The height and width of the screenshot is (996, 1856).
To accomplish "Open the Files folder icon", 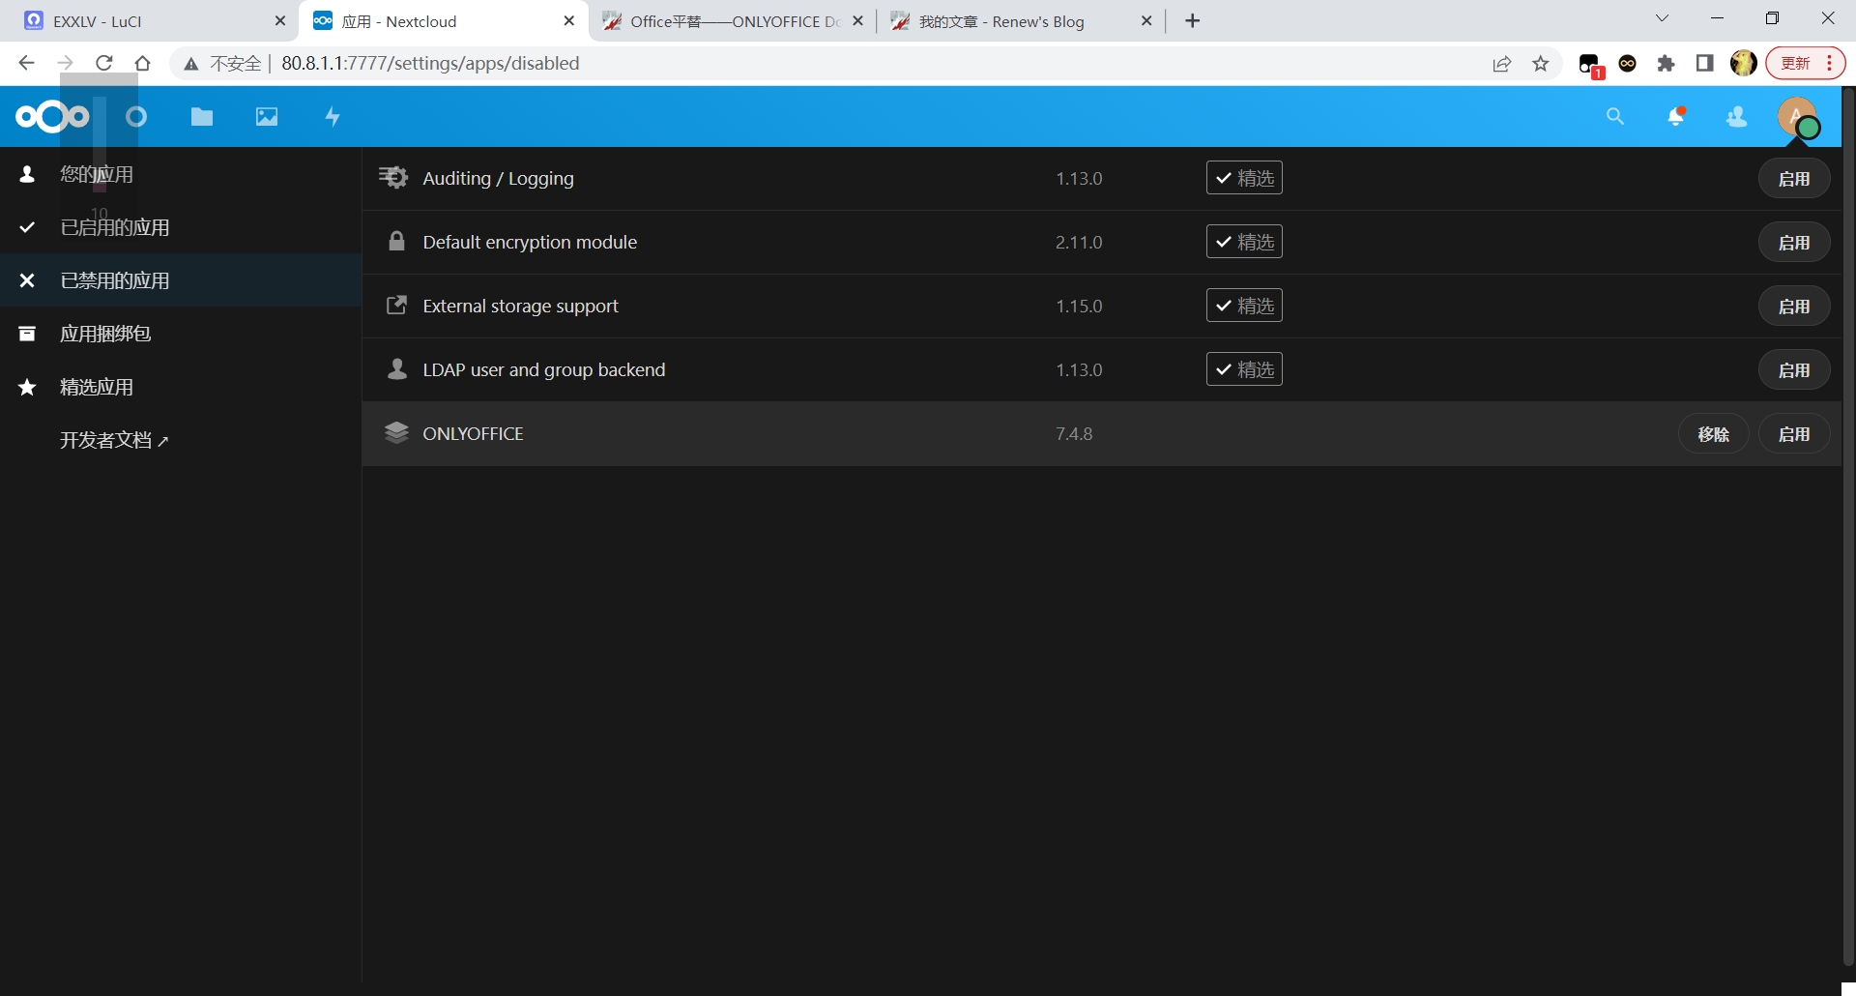I will tap(201, 117).
